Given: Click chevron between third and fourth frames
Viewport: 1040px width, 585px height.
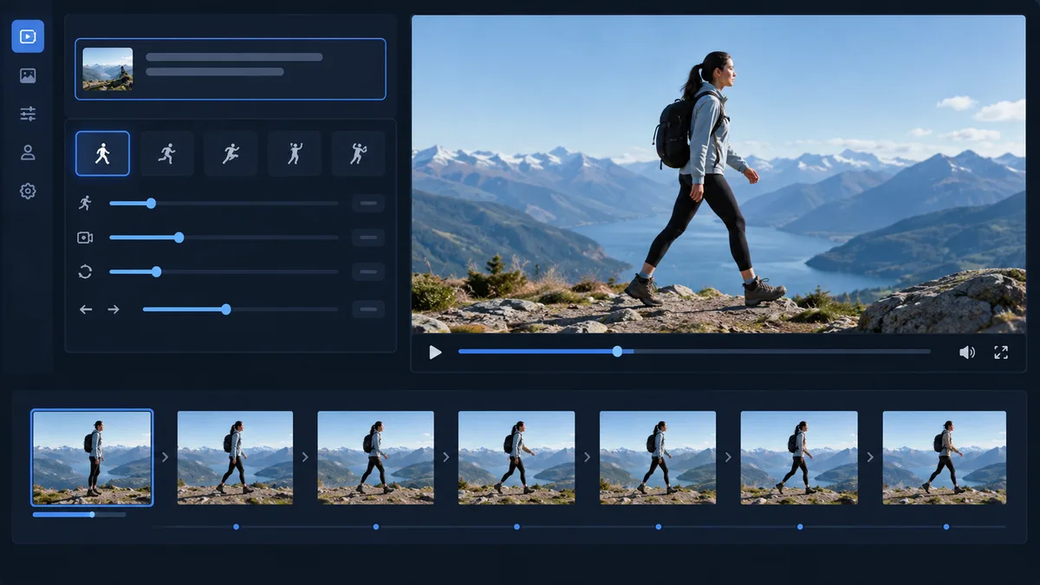Looking at the screenshot, I should (446, 457).
